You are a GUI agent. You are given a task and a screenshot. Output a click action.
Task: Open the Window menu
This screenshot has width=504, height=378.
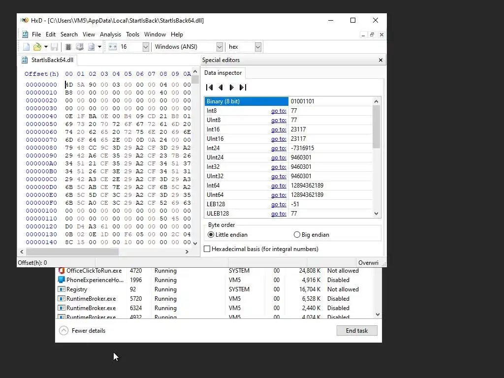(155, 34)
